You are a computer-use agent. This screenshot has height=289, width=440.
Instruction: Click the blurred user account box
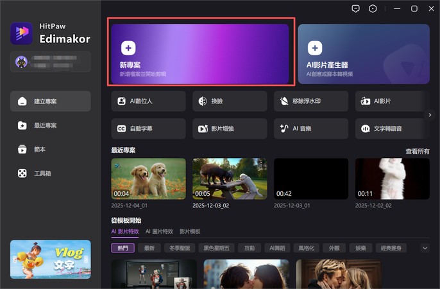[51, 62]
